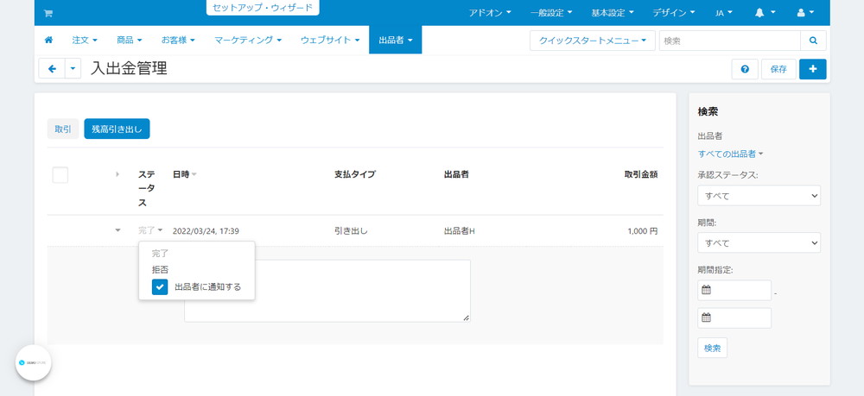Open 完了 status dropdown in row
864x396 pixels.
click(150, 230)
